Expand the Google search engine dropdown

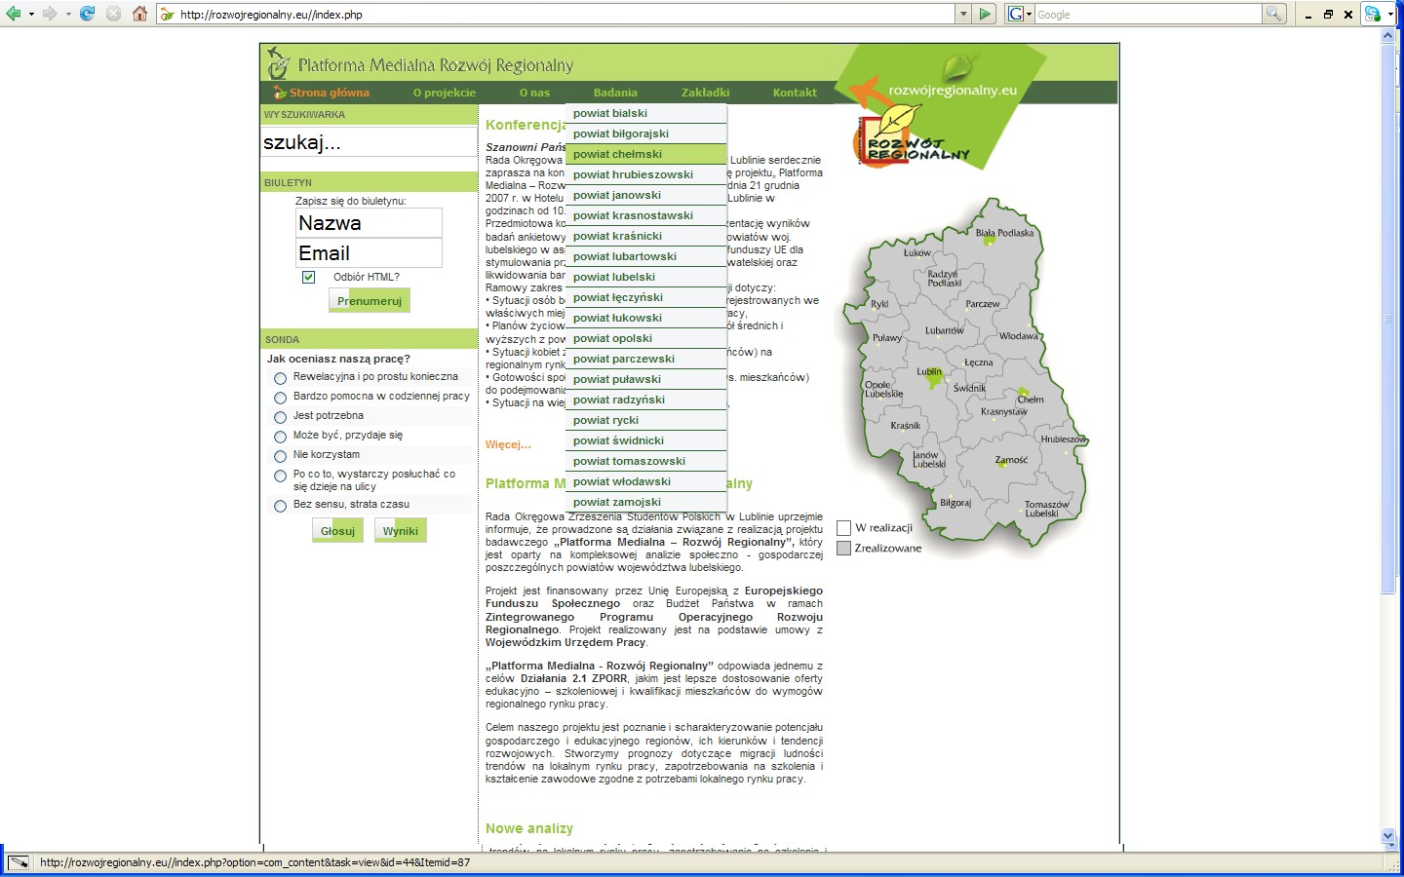point(1029,14)
